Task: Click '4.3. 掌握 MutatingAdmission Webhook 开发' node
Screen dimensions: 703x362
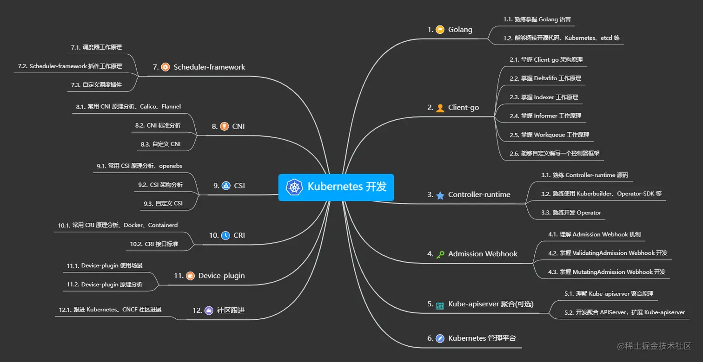Action: pos(606,272)
